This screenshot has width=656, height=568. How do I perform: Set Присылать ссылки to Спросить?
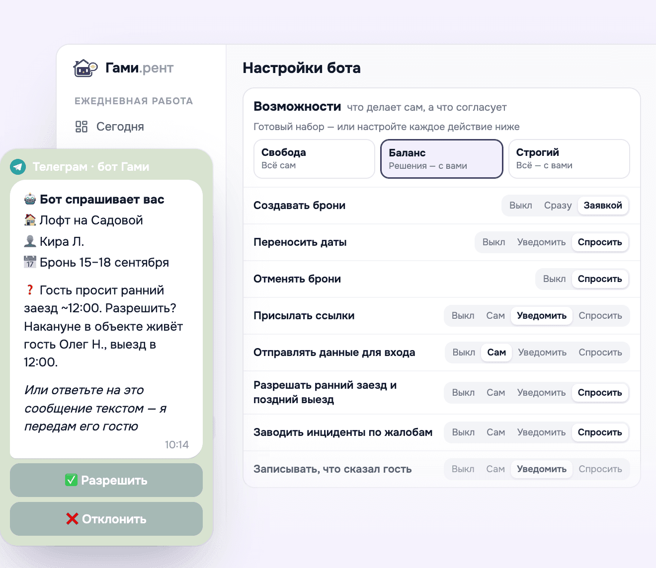[600, 316]
